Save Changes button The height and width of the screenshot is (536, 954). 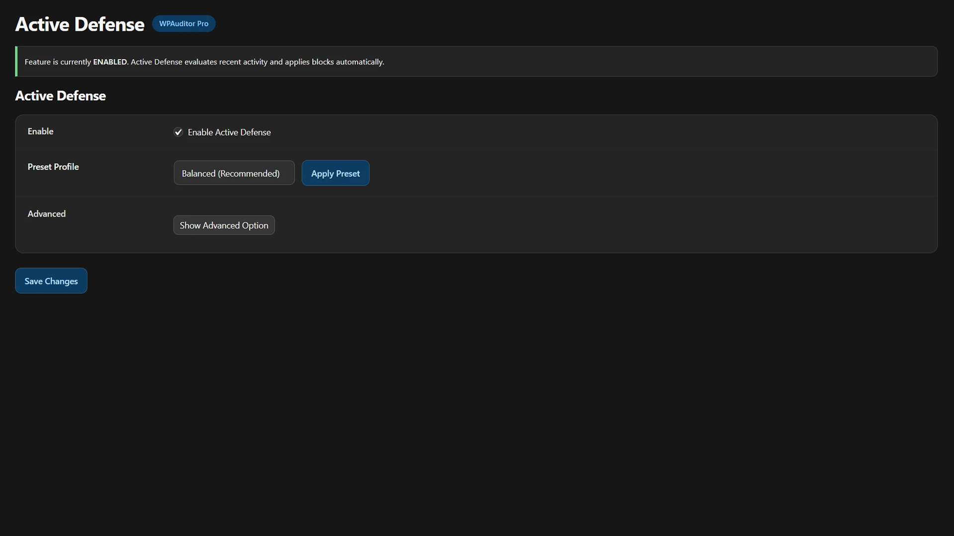(x=51, y=281)
